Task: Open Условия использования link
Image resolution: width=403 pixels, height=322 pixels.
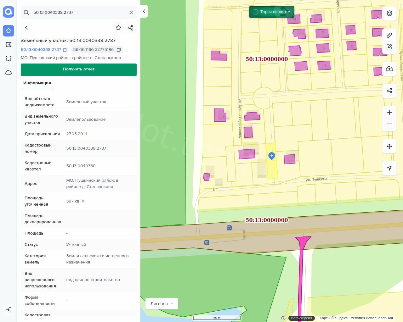Action: (372, 318)
